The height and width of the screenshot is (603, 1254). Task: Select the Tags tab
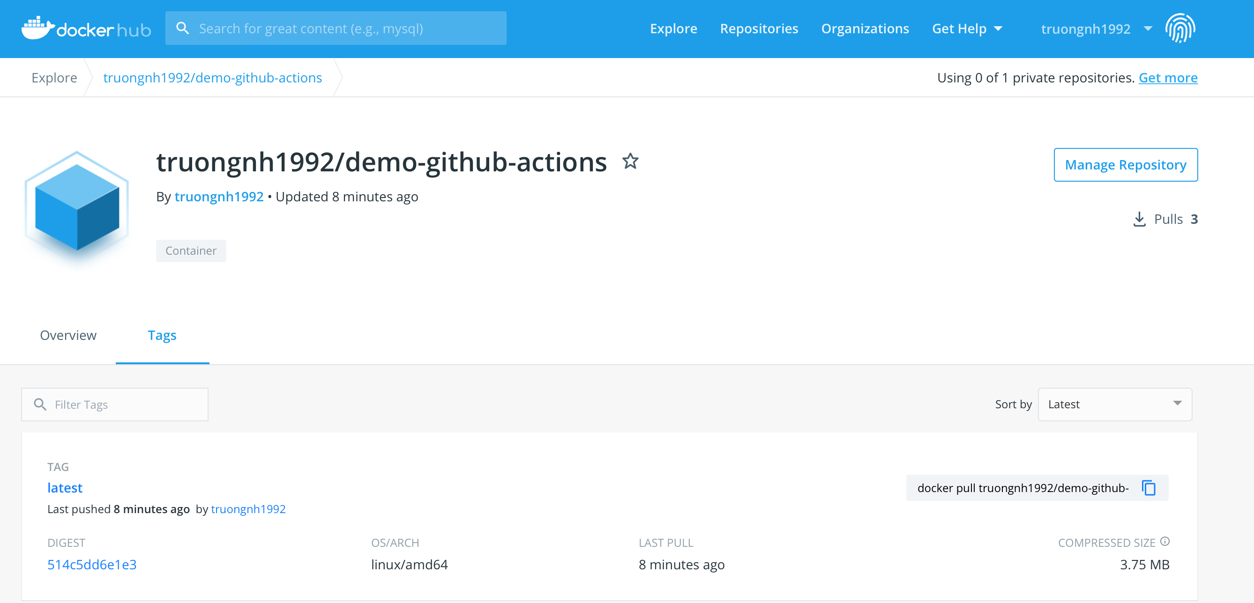pos(162,335)
